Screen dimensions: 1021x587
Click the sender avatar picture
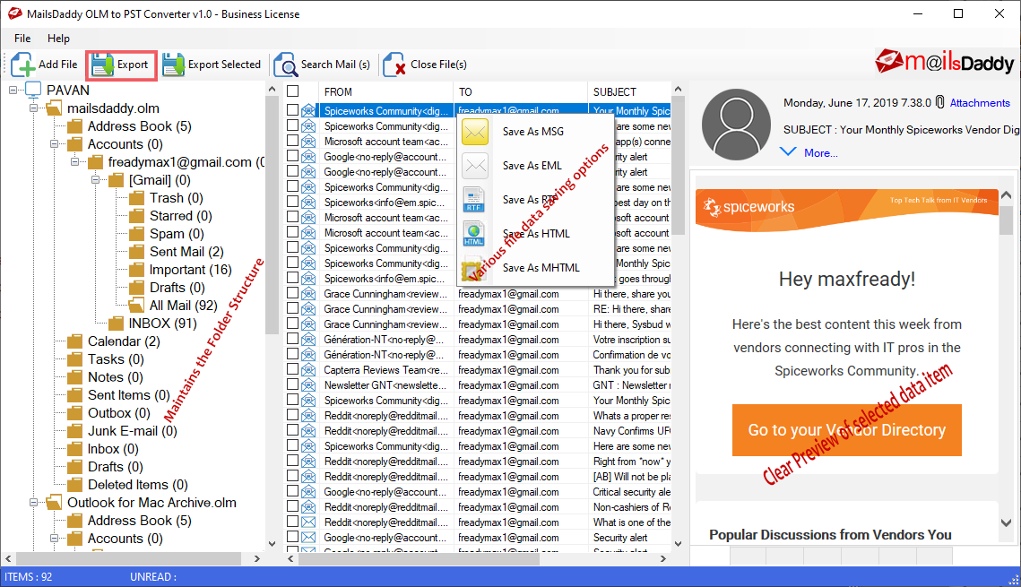736,125
